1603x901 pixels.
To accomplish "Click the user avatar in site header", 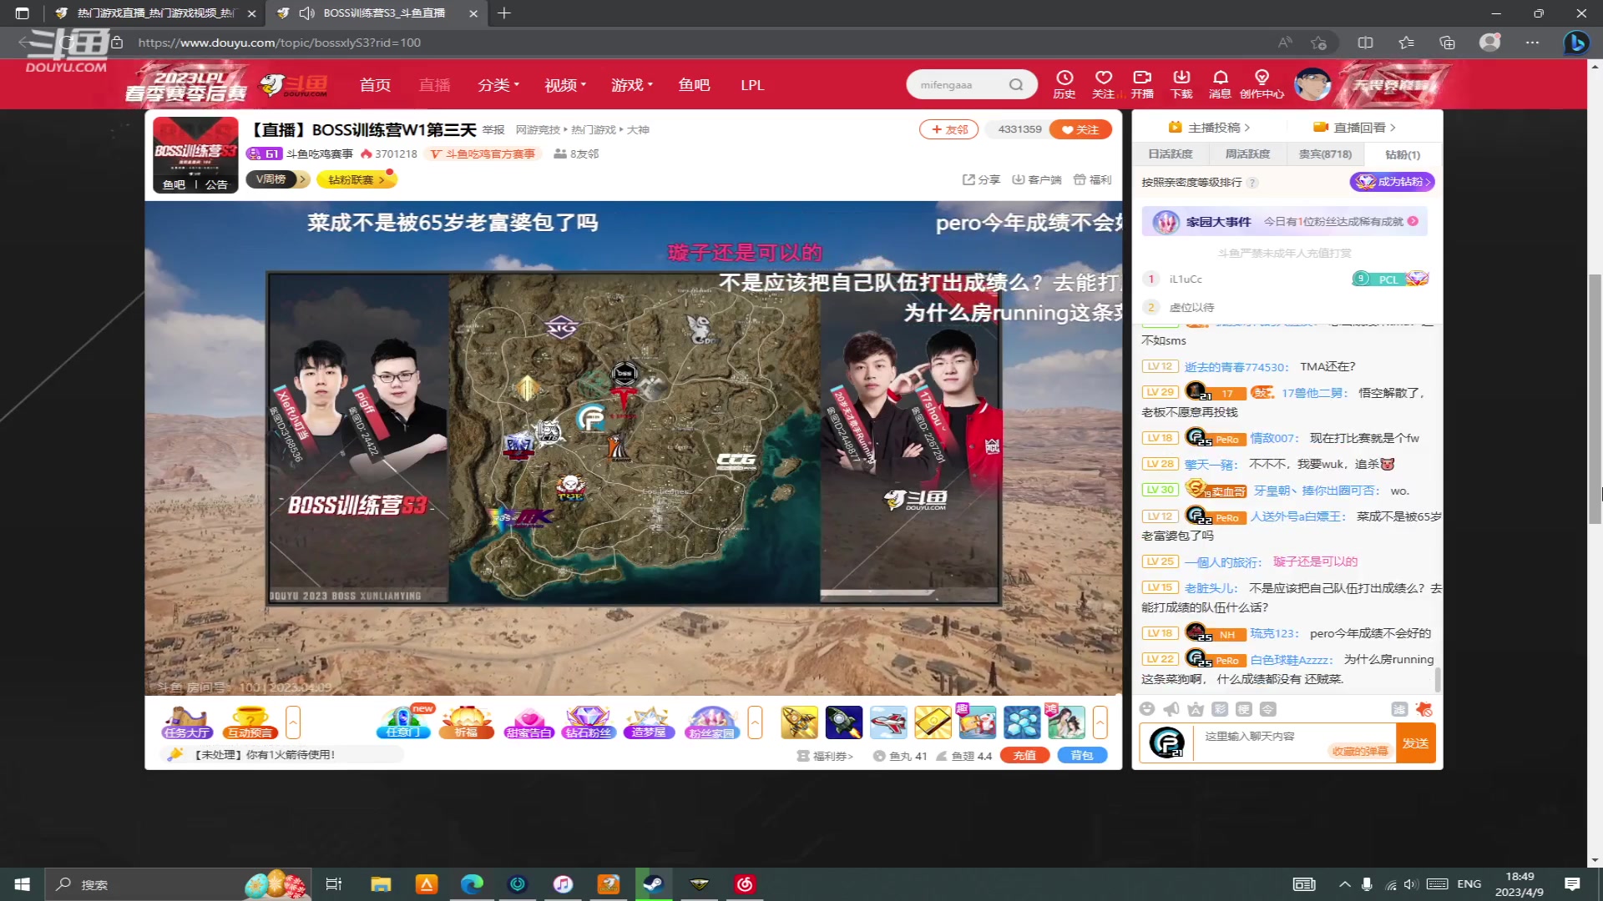I will 1312,84.
